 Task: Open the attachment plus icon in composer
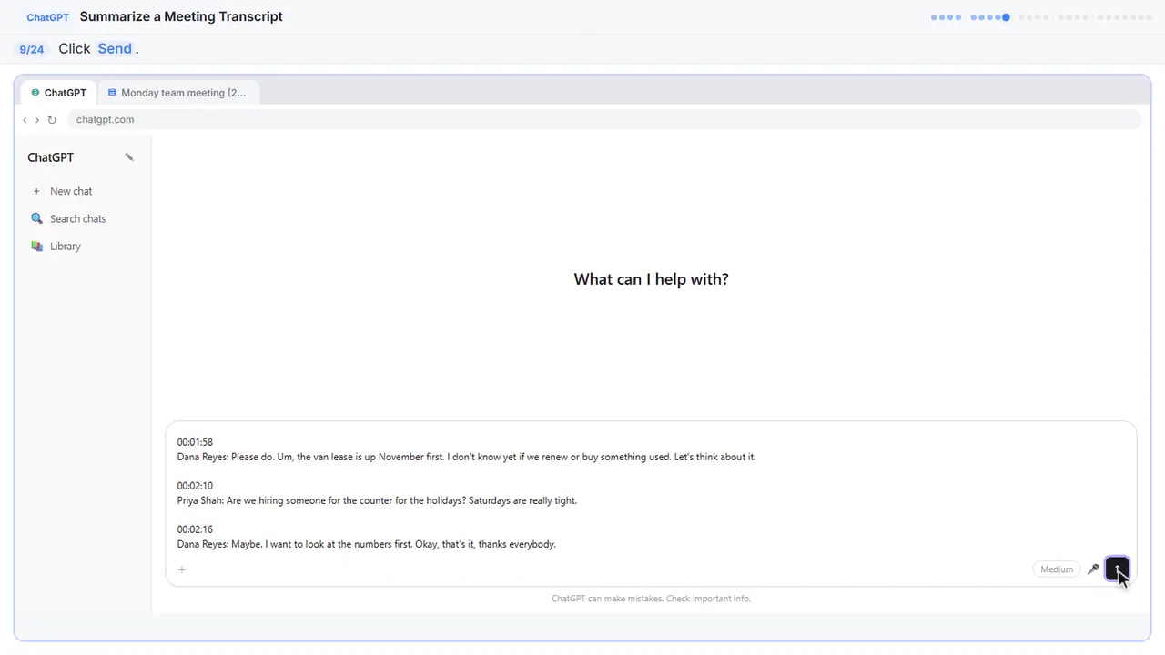click(x=182, y=569)
